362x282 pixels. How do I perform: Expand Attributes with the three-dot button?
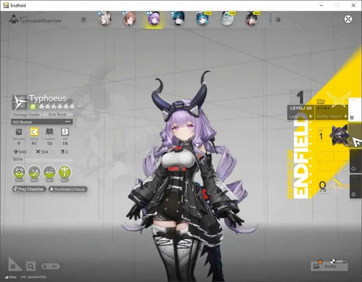click(68, 121)
